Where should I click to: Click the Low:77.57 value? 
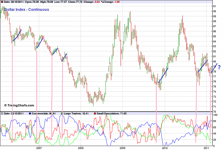(60, 2)
